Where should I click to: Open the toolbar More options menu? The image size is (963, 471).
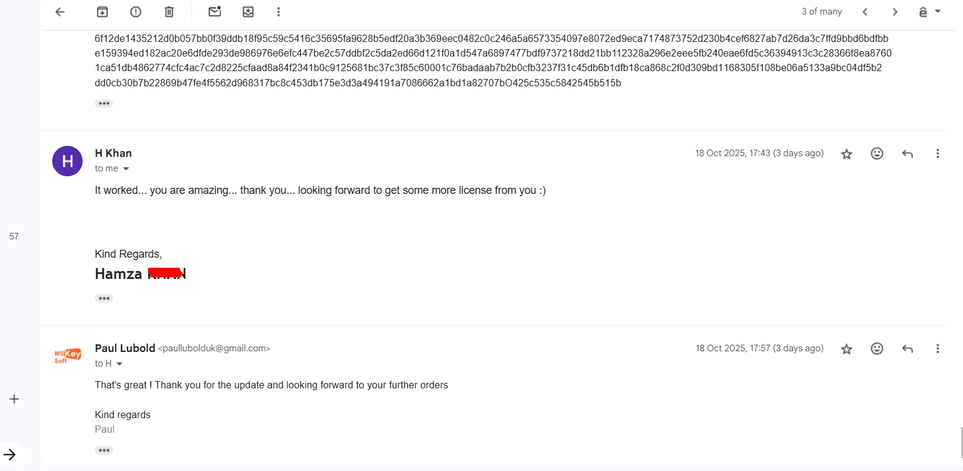tap(278, 12)
